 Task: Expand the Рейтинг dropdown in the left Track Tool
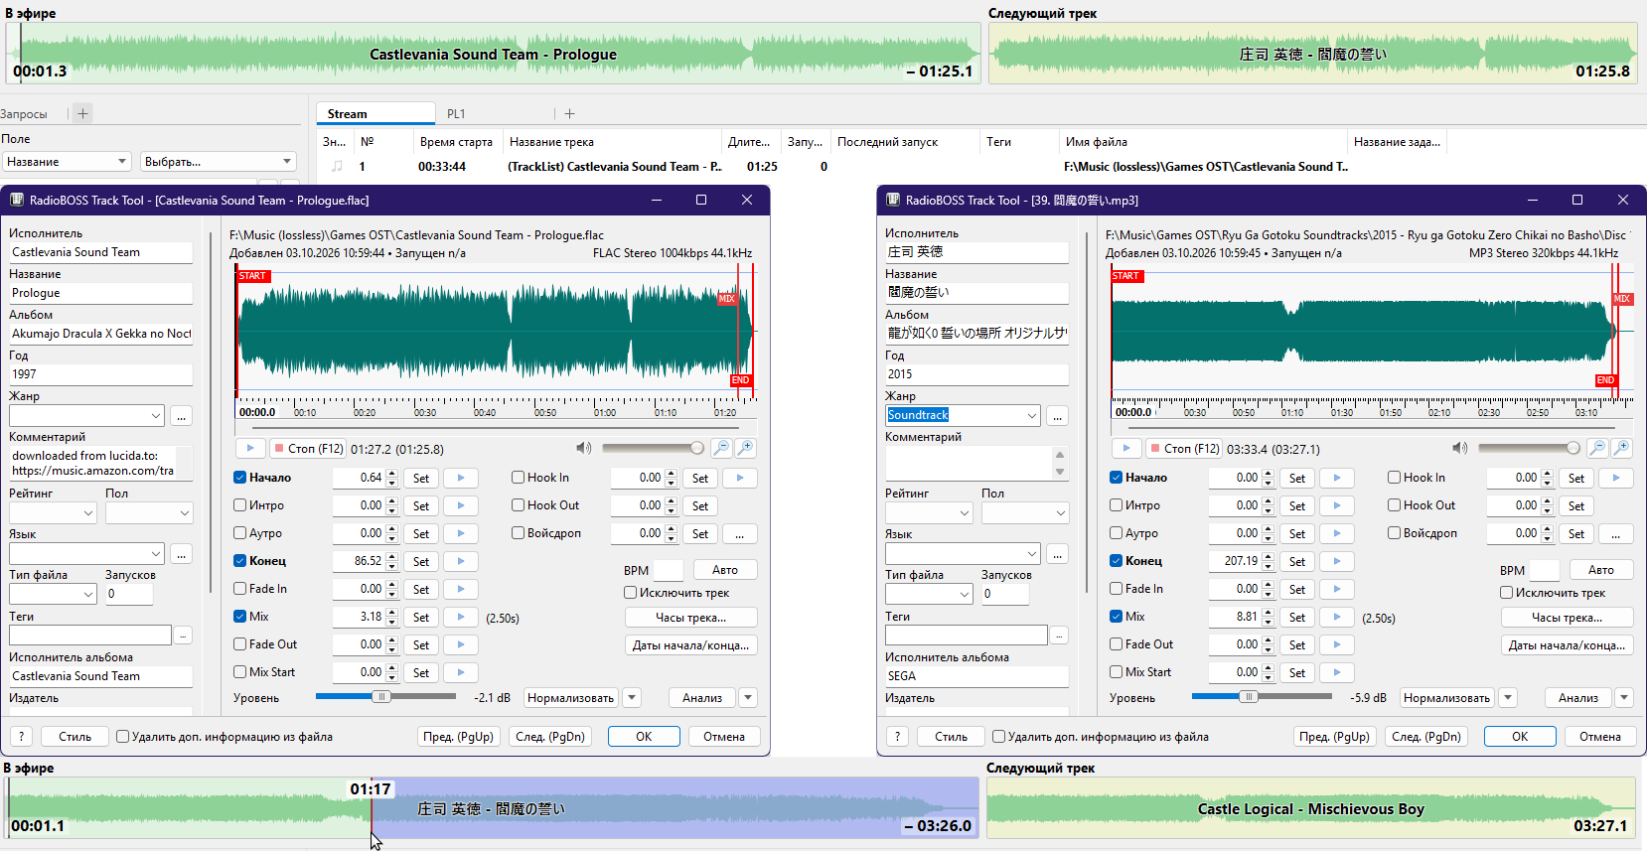[x=88, y=513]
